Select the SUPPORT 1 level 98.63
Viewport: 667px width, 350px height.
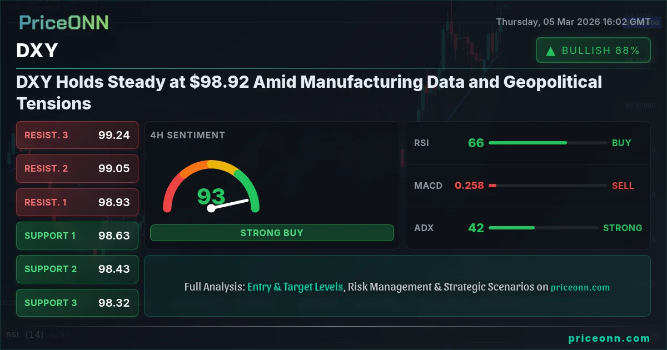(x=77, y=236)
